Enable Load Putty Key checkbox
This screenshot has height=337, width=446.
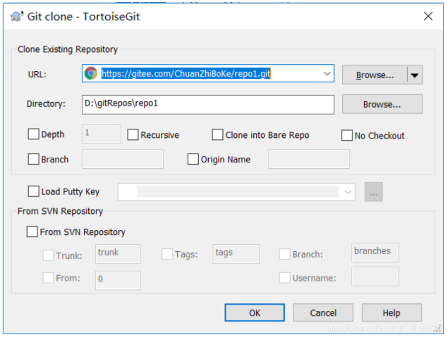pyautogui.click(x=33, y=191)
